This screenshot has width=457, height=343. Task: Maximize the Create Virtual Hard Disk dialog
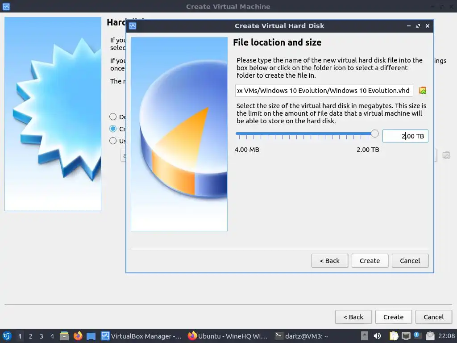[x=418, y=26]
